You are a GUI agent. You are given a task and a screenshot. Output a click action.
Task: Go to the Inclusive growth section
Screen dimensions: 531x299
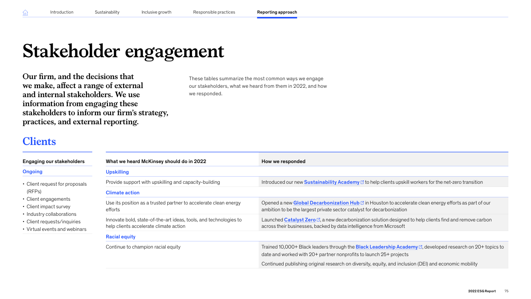tap(156, 12)
